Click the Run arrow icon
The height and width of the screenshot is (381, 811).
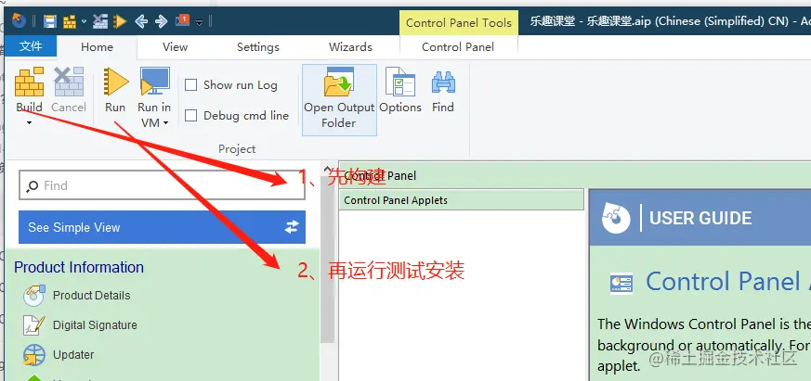(x=115, y=82)
